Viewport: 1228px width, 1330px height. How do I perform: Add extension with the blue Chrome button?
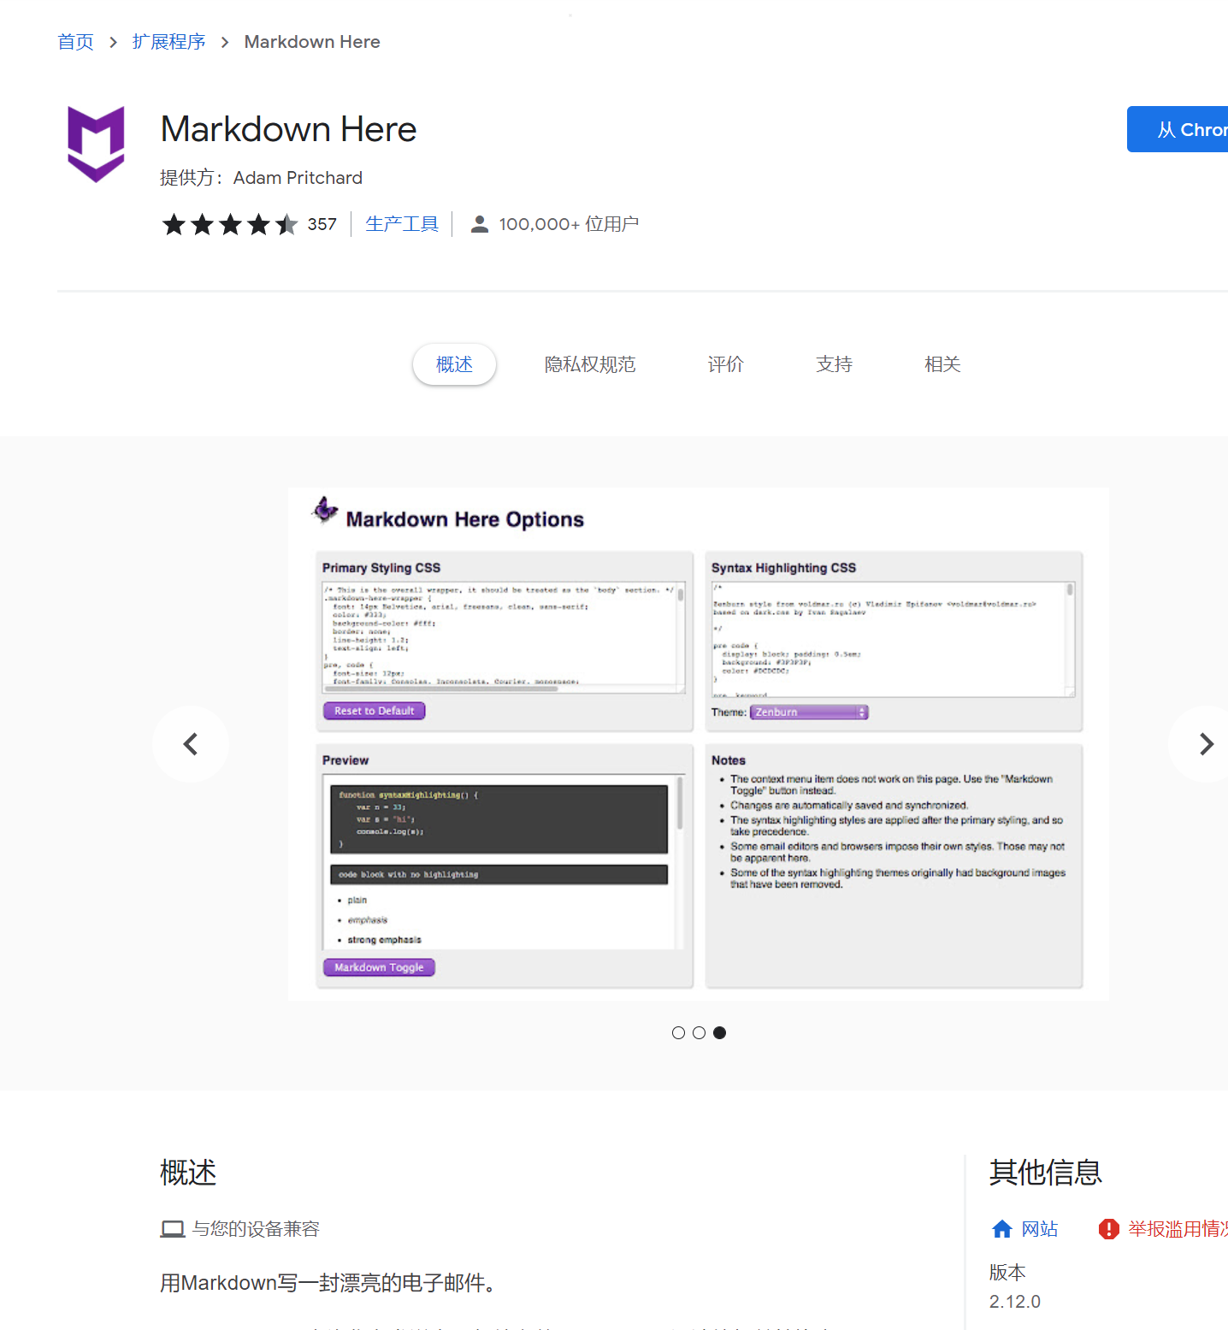click(x=1178, y=129)
